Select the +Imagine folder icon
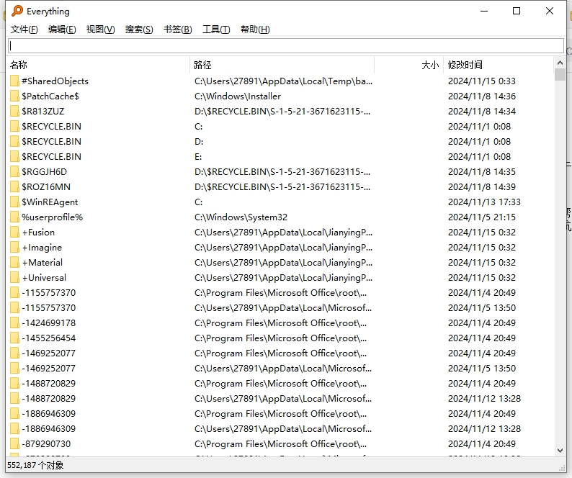Screen dimensions: 572x478 [x=14, y=247]
